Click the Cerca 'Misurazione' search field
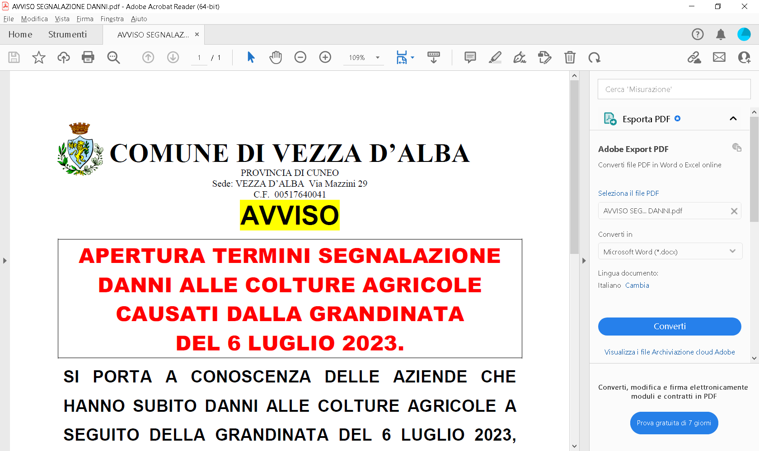The image size is (759, 451). (x=674, y=89)
